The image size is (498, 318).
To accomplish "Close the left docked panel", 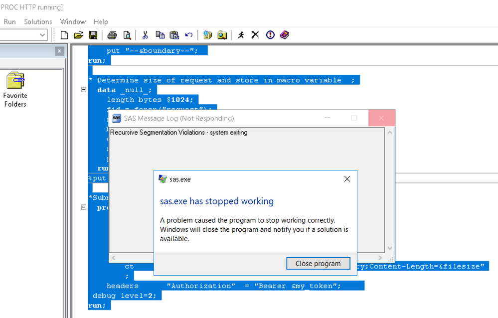I will (x=59, y=51).
